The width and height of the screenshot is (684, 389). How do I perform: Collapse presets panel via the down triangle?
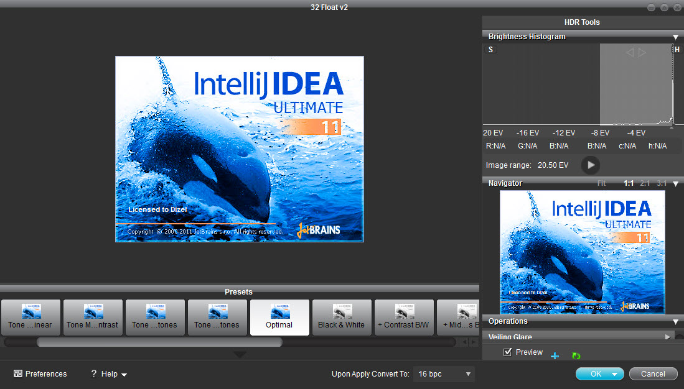coord(240,355)
